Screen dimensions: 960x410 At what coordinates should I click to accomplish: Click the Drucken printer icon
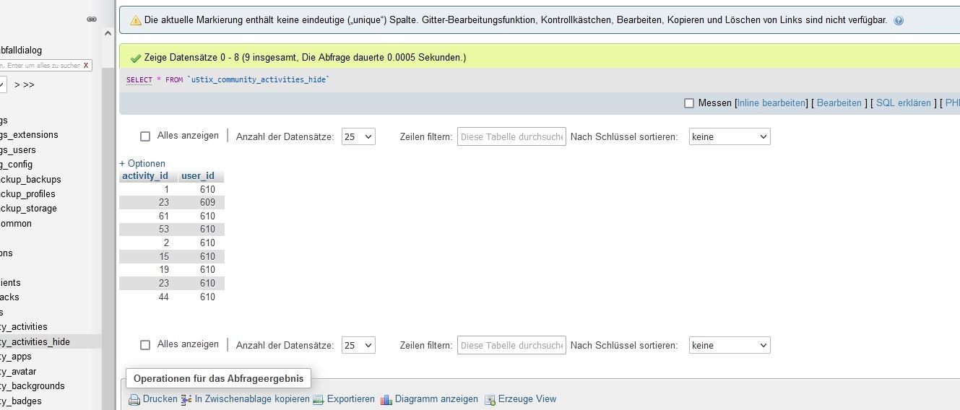coord(134,400)
